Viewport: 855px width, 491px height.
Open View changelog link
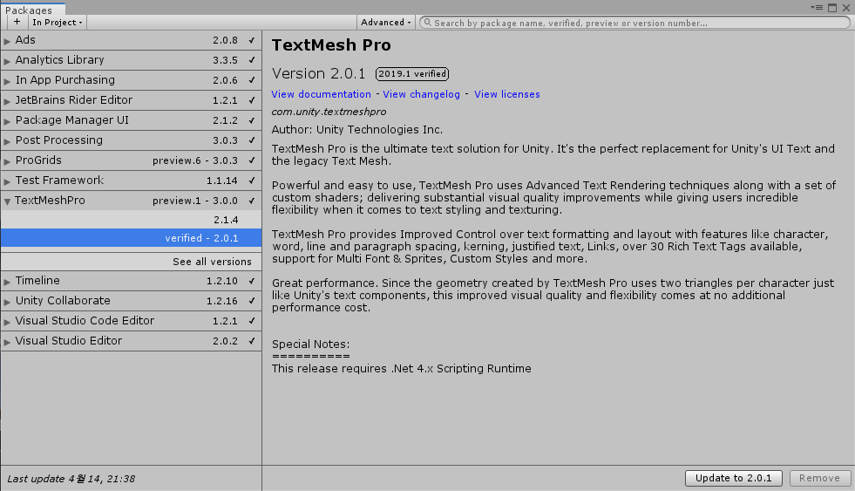421,94
